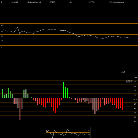
Task: Click the last red MR bar on right
Action: (123, 104)
